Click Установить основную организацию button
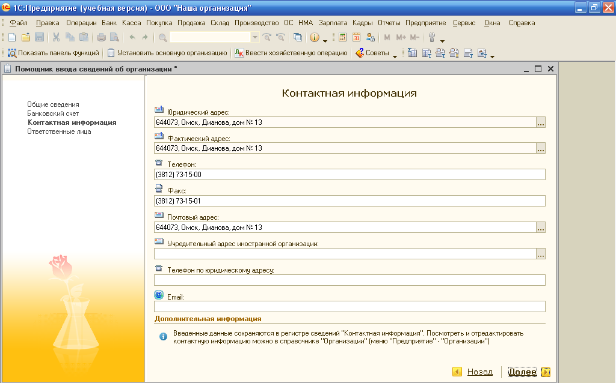 click(167, 53)
